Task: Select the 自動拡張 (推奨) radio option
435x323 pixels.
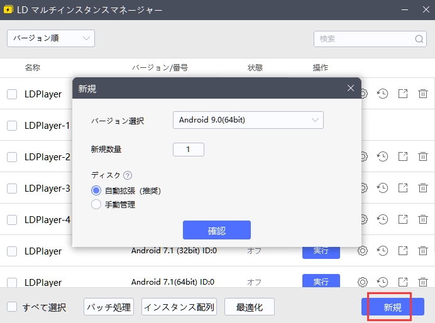Action: point(96,190)
